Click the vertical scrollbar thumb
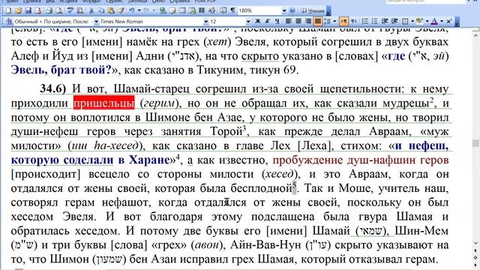 [475, 143]
